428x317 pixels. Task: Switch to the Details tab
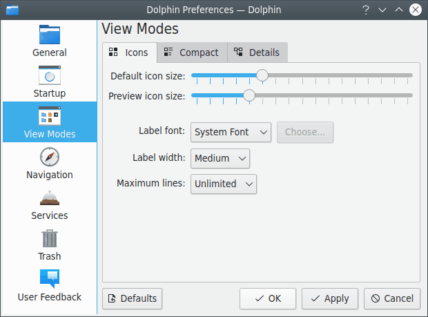[x=257, y=52]
